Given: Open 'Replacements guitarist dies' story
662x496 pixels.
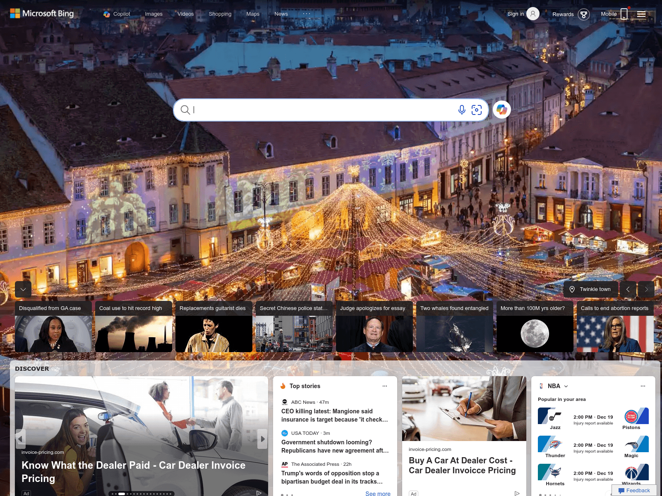Looking at the screenshot, I should [214, 327].
